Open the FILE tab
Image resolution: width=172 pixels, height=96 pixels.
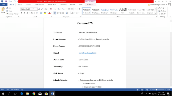click(4, 5)
